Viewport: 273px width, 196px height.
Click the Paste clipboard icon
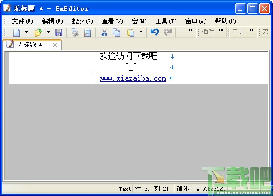click(131, 32)
